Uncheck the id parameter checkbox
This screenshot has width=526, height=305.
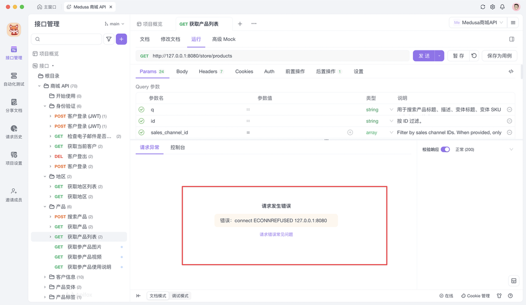tap(141, 121)
